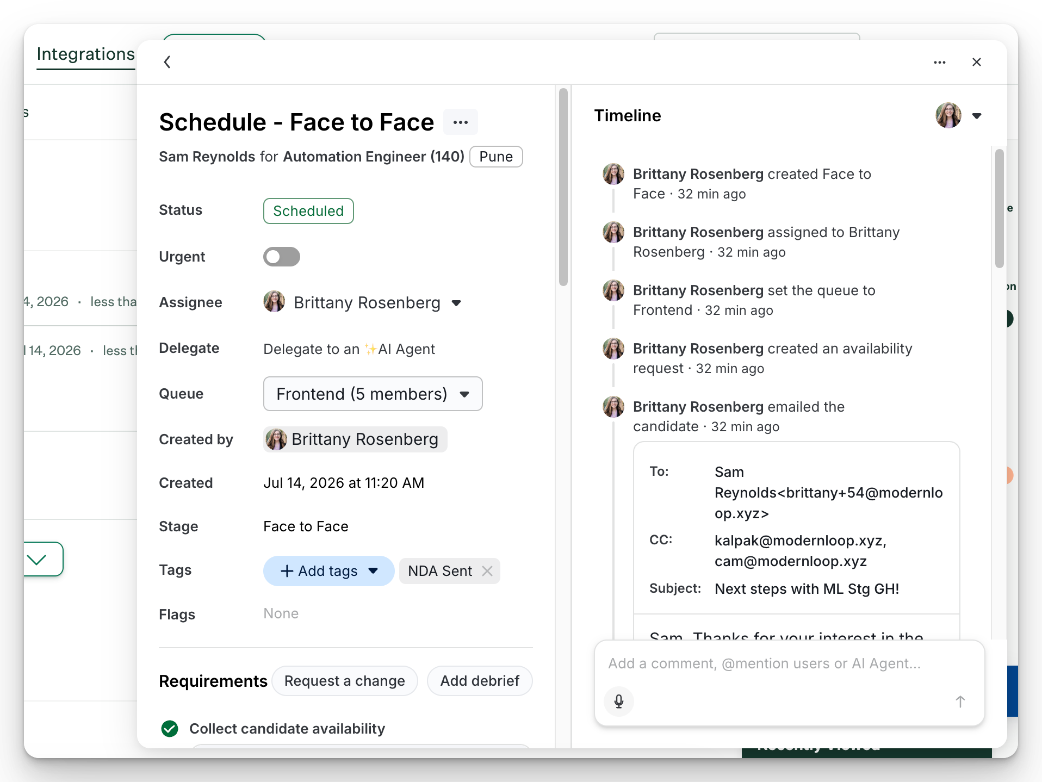
Task: Click the microphone icon in comment box
Action: (x=619, y=702)
